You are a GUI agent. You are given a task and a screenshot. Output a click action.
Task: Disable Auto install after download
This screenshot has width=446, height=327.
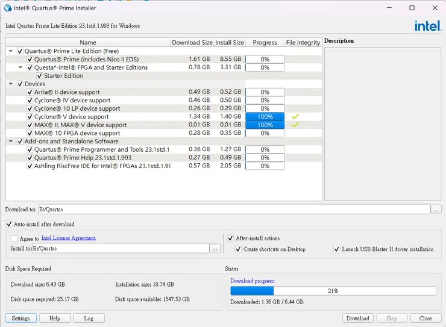tap(9, 224)
